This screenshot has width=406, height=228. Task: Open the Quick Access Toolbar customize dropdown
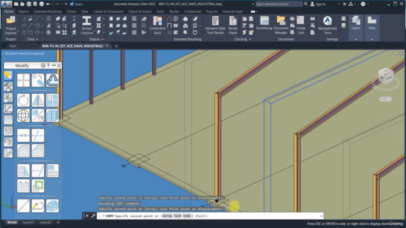[x=66, y=4]
